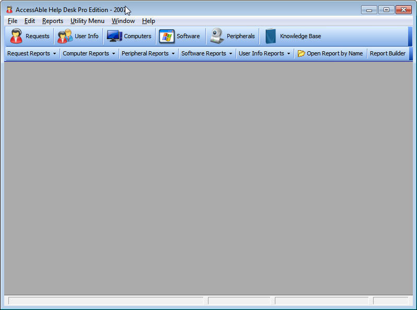Open the Utility Menu
Screen dimensions: 417x310
click(87, 21)
